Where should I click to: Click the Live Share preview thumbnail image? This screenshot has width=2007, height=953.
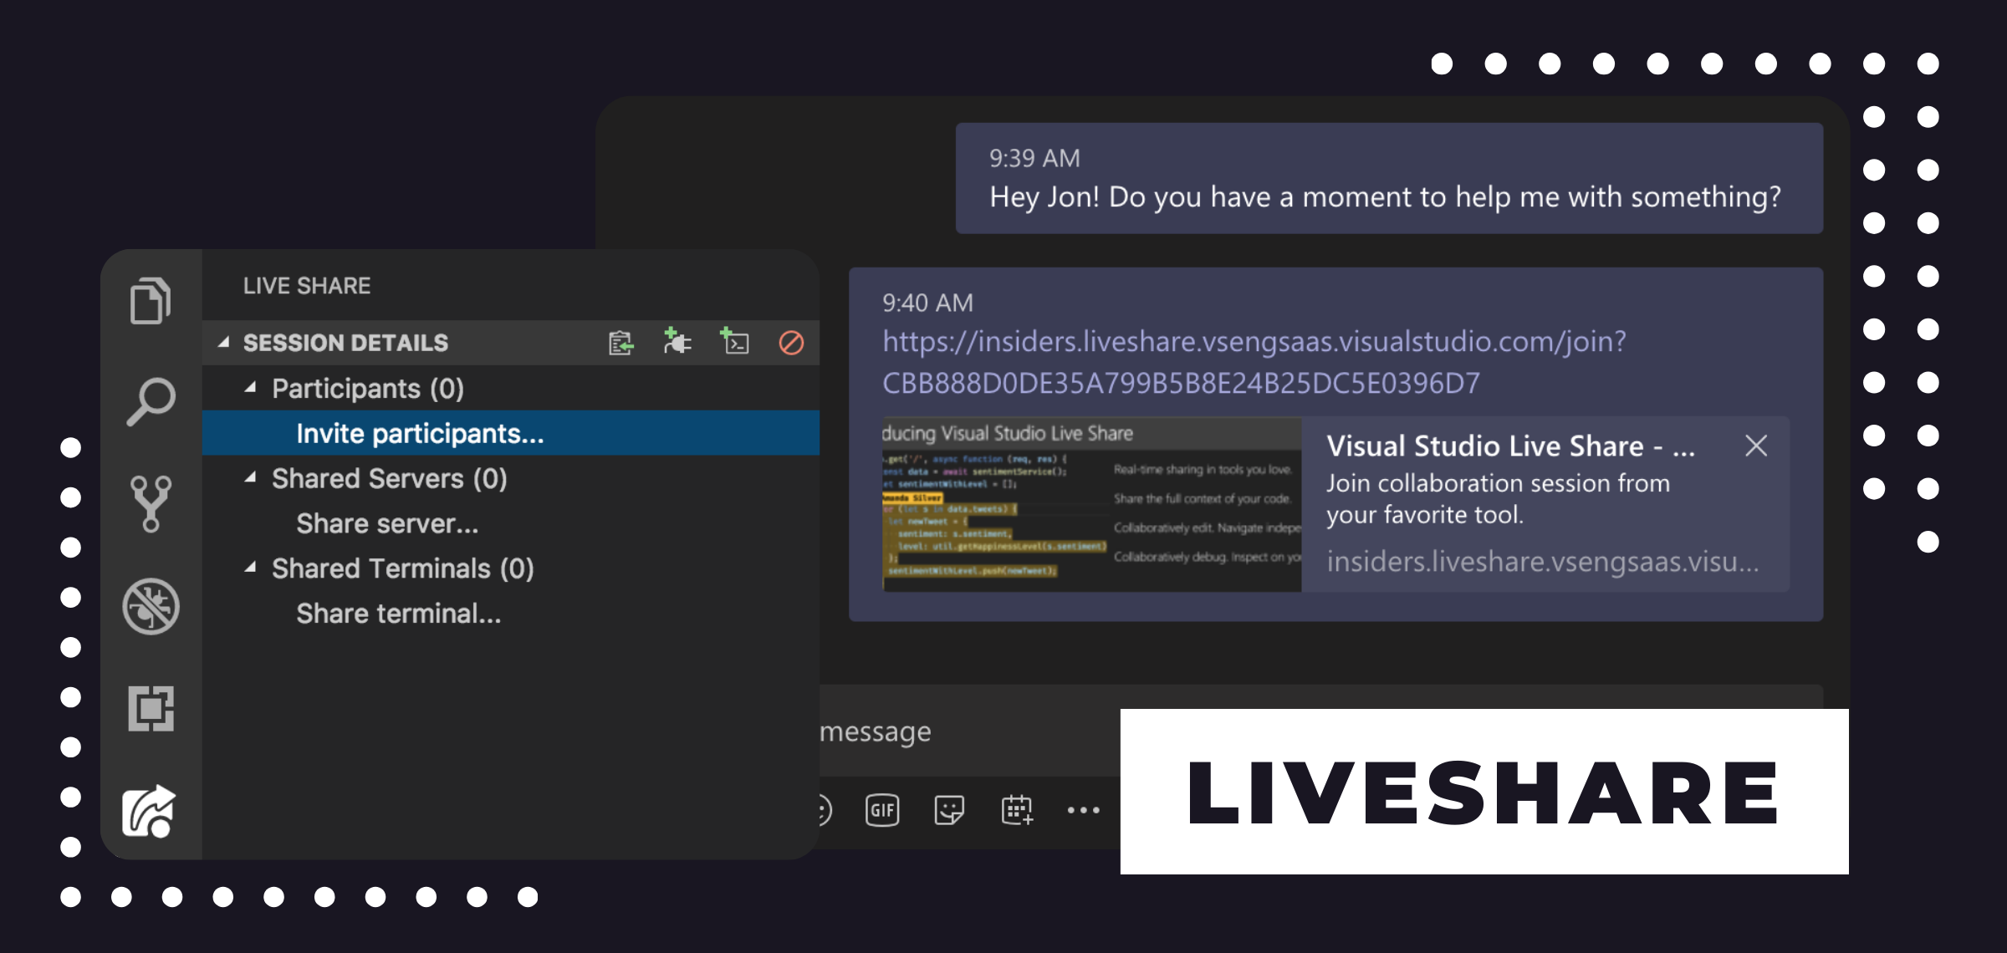pos(1091,504)
